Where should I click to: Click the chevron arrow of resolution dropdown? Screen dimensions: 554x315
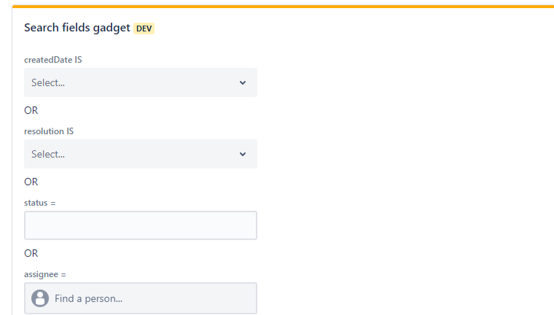pyautogui.click(x=243, y=154)
